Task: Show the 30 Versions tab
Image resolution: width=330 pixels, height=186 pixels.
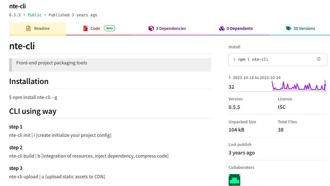Action: point(300,28)
